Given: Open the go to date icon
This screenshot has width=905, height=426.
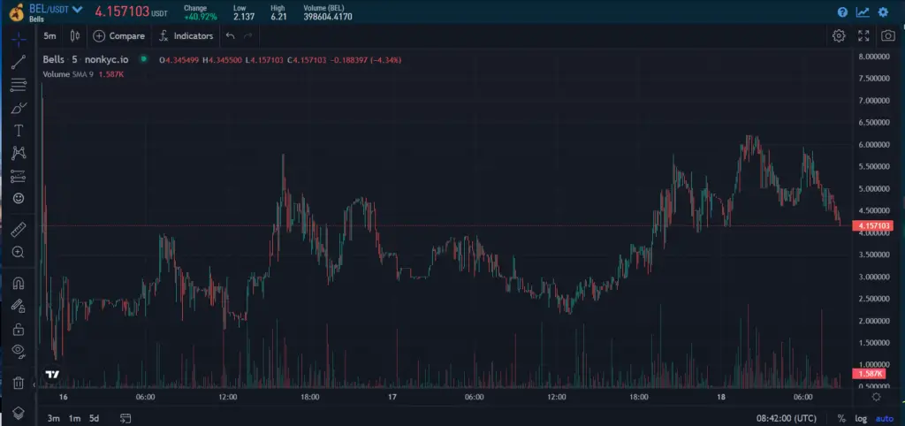Looking at the screenshot, I should coord(125,419).
